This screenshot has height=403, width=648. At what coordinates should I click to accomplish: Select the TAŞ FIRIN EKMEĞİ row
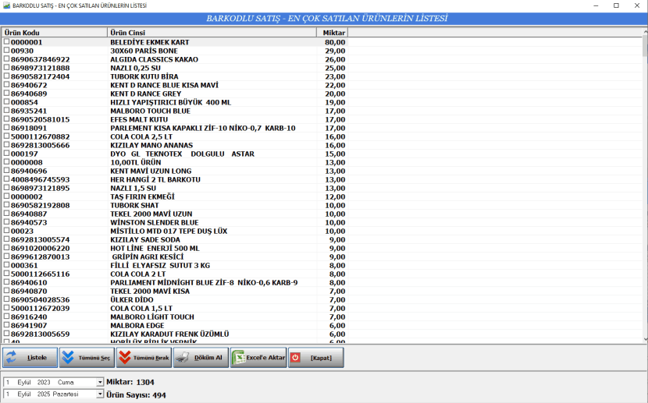(174, 196)
